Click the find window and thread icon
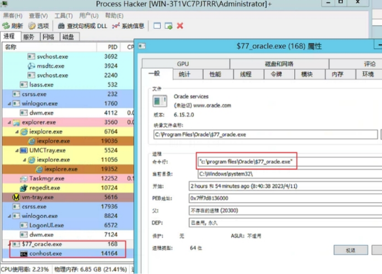 (x=169, y=25)
